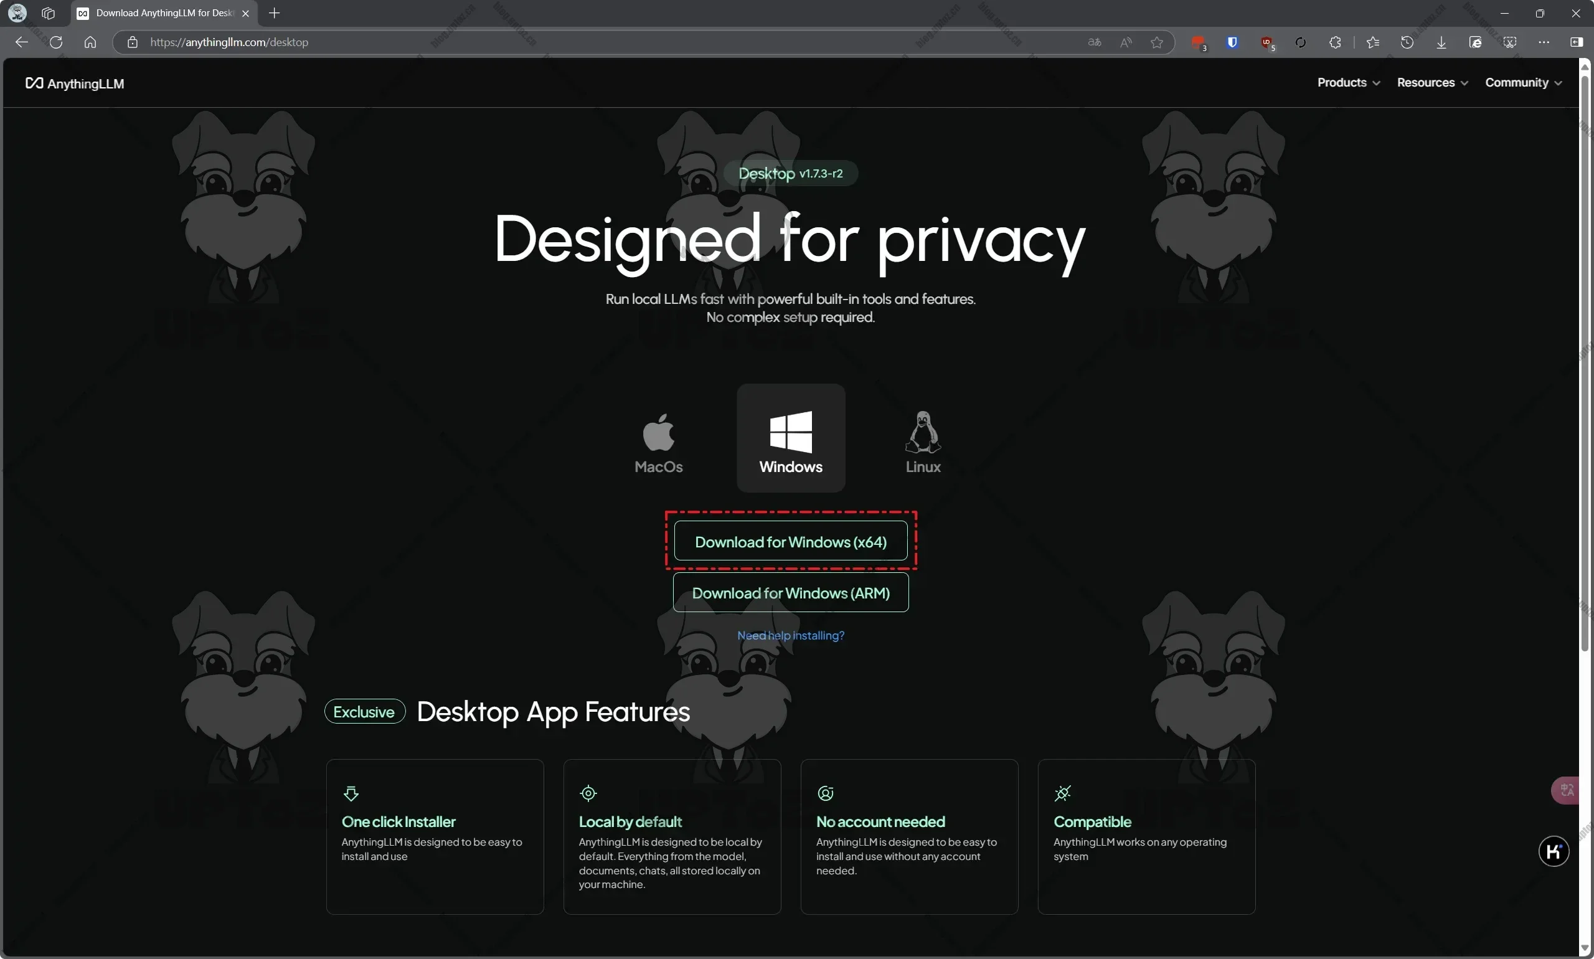The width and height of the screenshot is (1594, 959).
Task: Open the Favorites list icon
Action: click(x=1373, y=42)
